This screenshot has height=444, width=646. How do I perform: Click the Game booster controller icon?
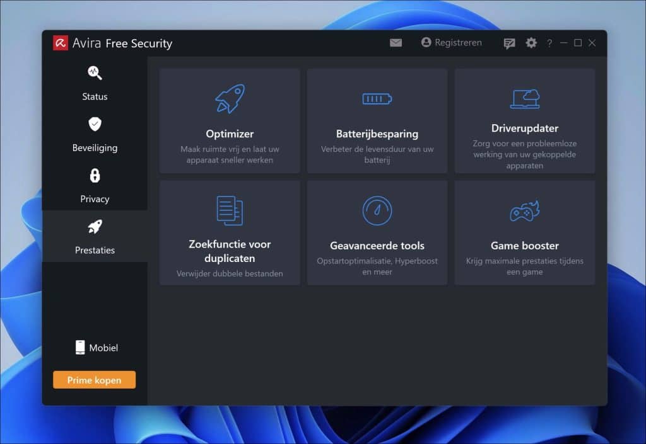(x=524, y=210)
